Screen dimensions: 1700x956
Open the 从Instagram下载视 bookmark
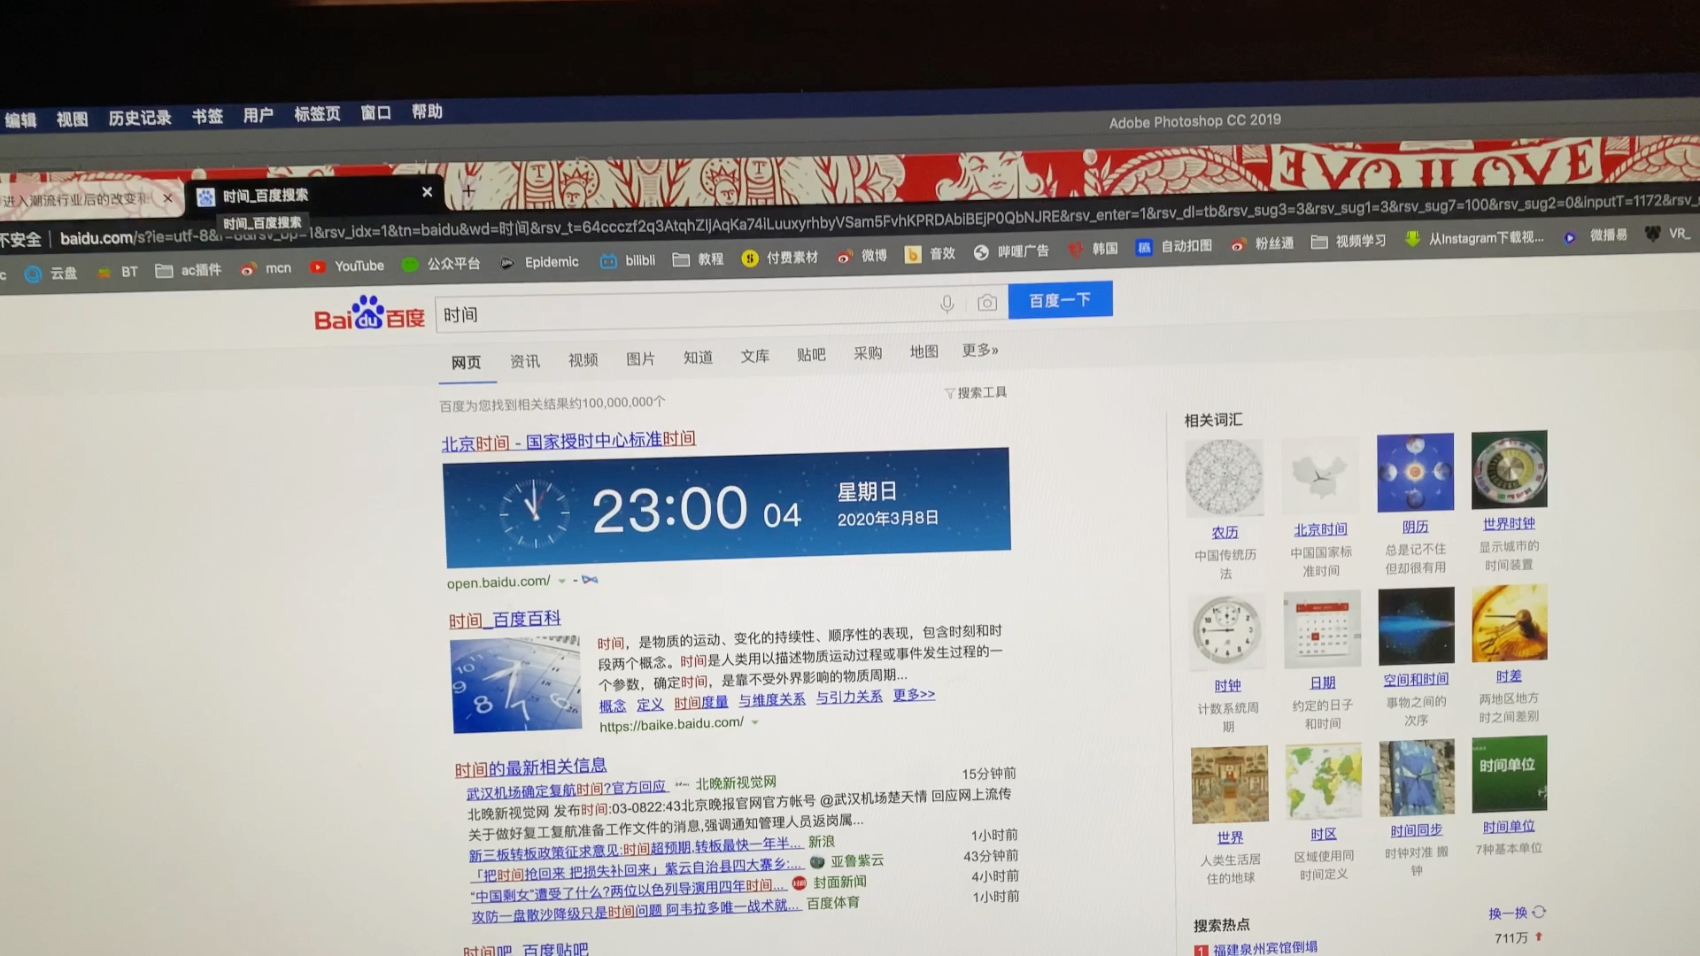pos(1474,239)
